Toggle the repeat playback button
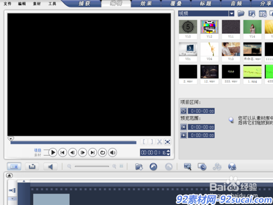Image resolution: width=273 pixels, height=205 pixels. click(x=103, y=153)
